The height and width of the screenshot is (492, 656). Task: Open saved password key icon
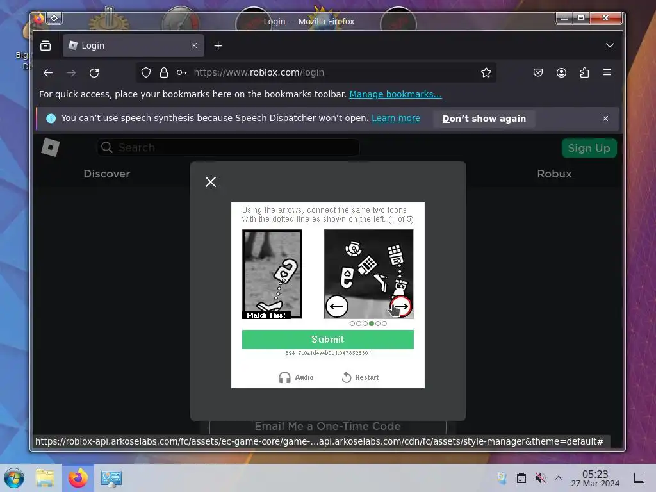(181, 73)
